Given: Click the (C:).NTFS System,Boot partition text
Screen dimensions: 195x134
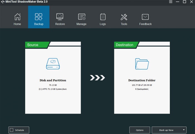Looking at the screenshot, I should (x=53, y=89).
